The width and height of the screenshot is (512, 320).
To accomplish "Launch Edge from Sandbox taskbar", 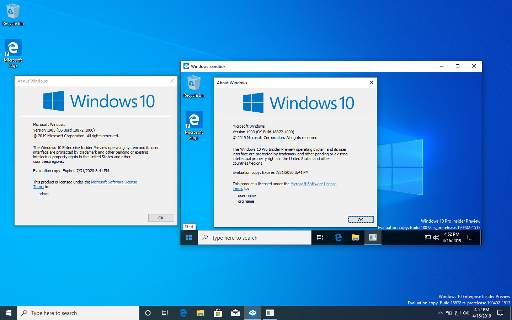I will click(x=338, y=238).
